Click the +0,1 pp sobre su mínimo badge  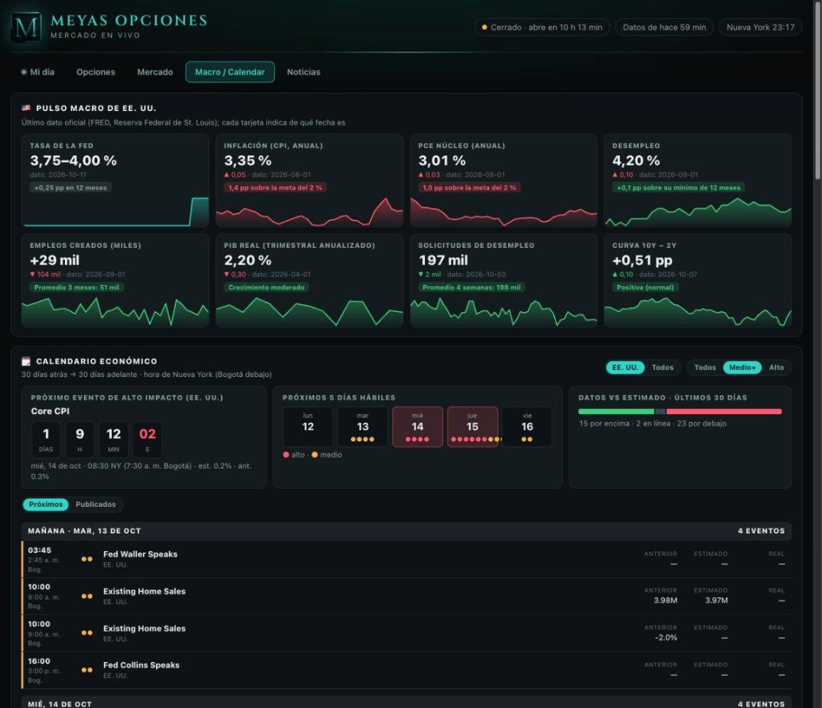(678, 187)
